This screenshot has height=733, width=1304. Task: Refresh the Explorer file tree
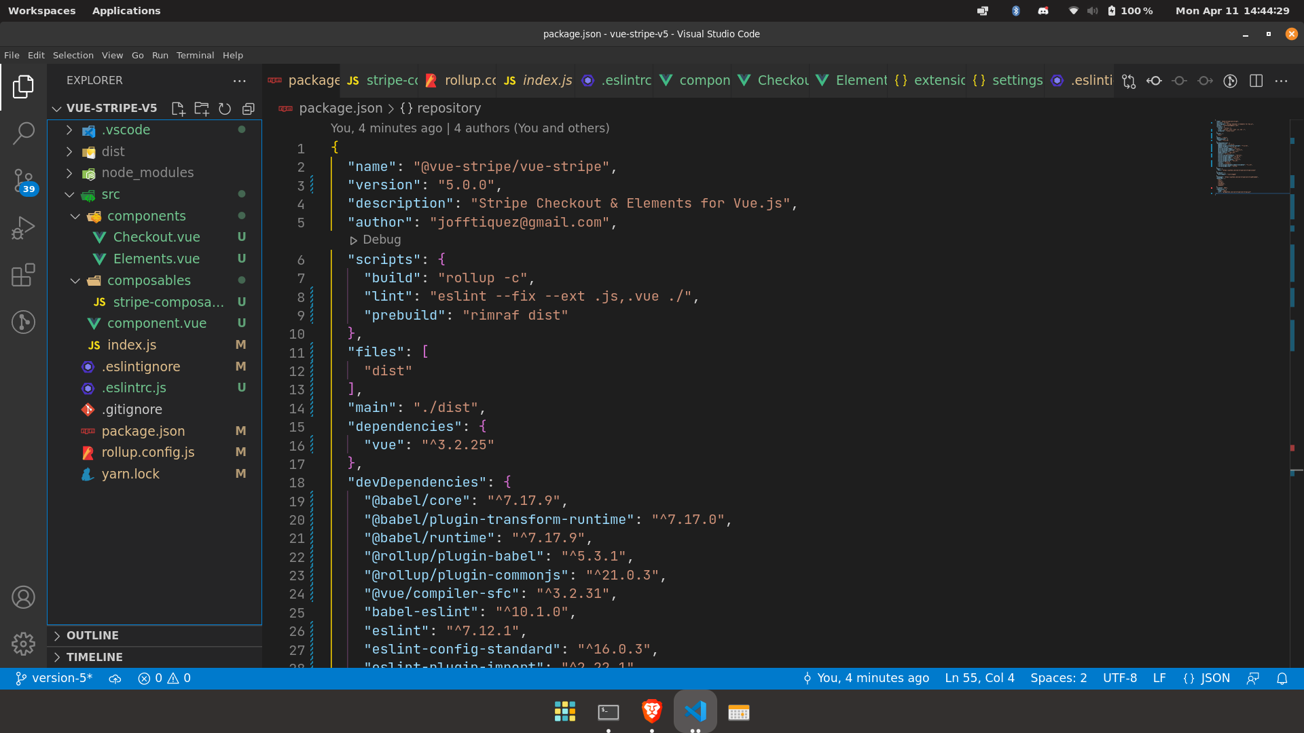coord(225,109)
